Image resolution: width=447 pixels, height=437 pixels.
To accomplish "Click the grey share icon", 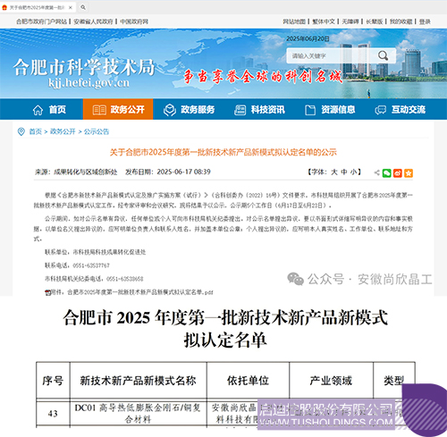I will (377, 172).
